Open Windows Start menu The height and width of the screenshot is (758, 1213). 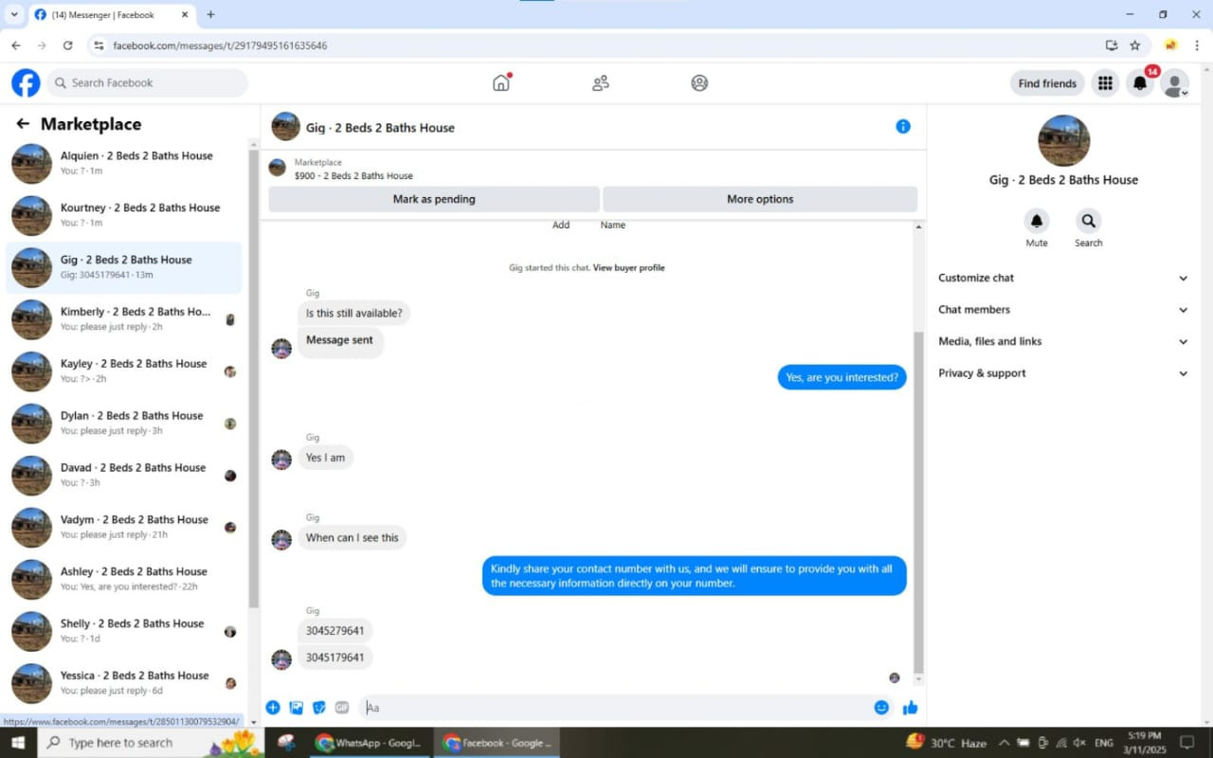pos(18,743)
